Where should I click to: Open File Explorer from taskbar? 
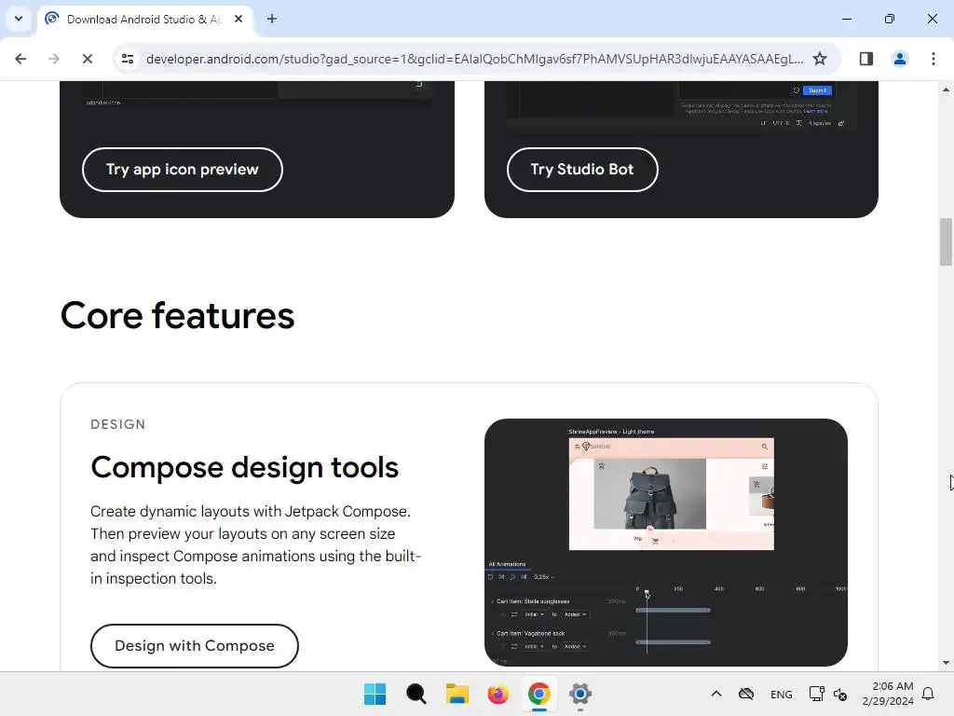pyautogui.click(x=457, y=694)
